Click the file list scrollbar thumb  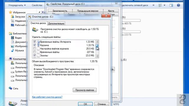pos(97,47)
